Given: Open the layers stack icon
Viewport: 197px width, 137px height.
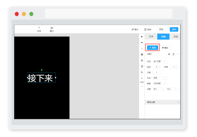Looking at the screenshot, I should coord(142,60).
